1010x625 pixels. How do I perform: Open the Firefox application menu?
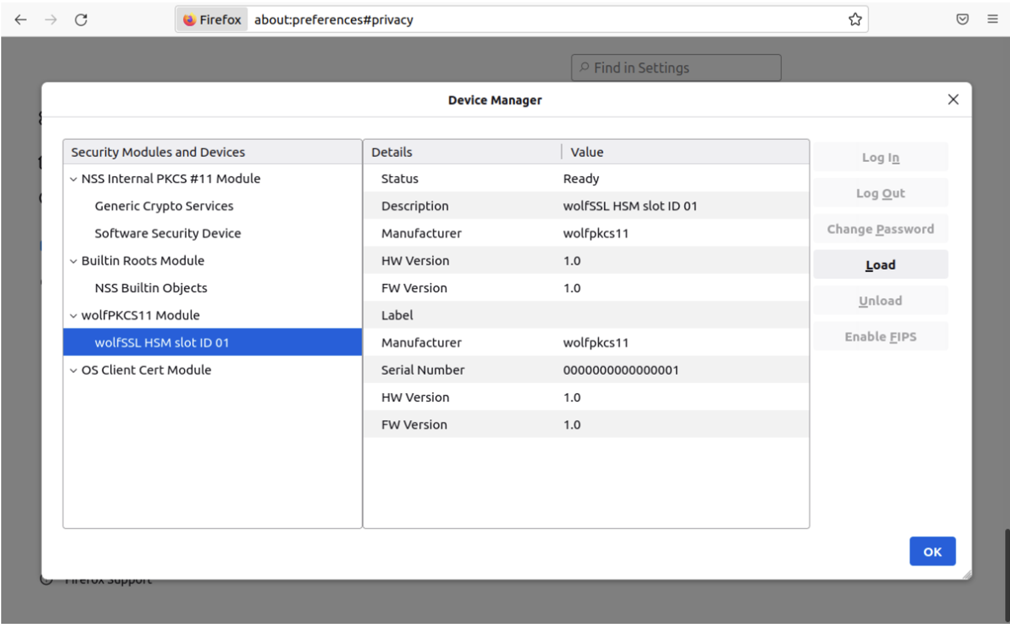[992, 20]
